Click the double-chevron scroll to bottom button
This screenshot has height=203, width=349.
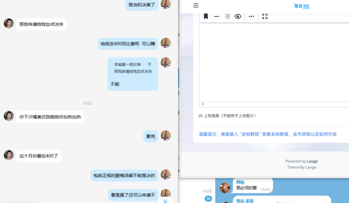click(165, 201)
